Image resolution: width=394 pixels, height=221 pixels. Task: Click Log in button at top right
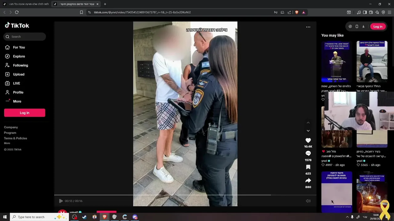pos(378,26)
